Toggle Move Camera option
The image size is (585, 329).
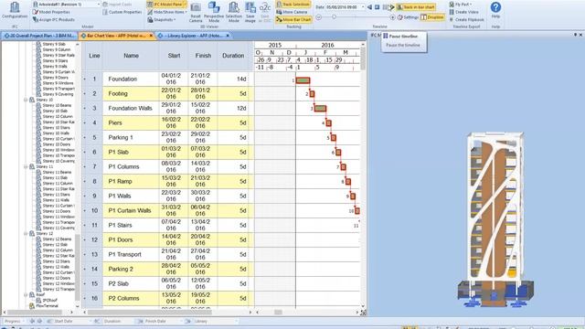tap(292, 12)
